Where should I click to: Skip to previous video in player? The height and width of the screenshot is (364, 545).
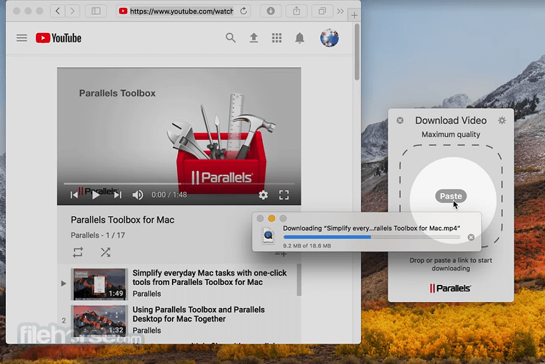pos(74,195)
